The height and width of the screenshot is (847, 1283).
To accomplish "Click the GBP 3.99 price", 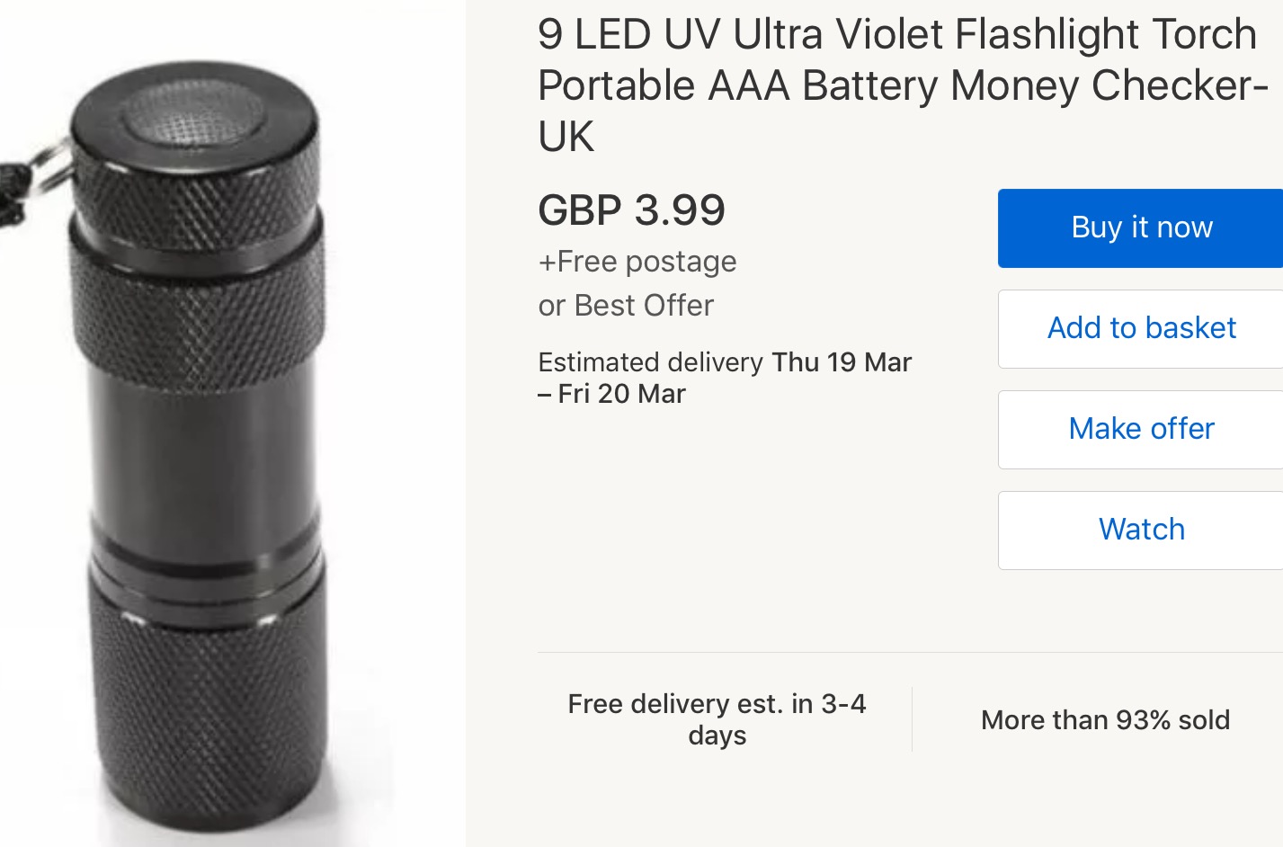I will (x=631, y=210).
